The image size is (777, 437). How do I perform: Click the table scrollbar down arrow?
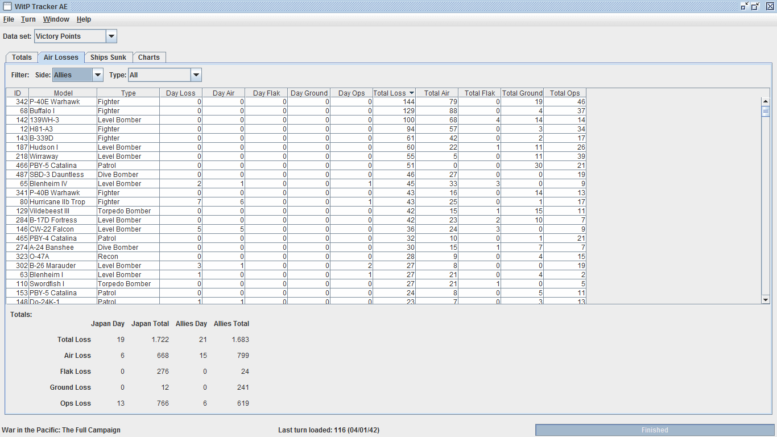[766, 299]
